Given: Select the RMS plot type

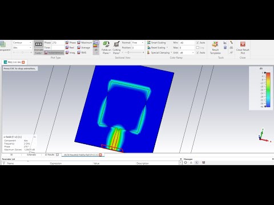Looking at the screenshot, I should pos(82,52).
